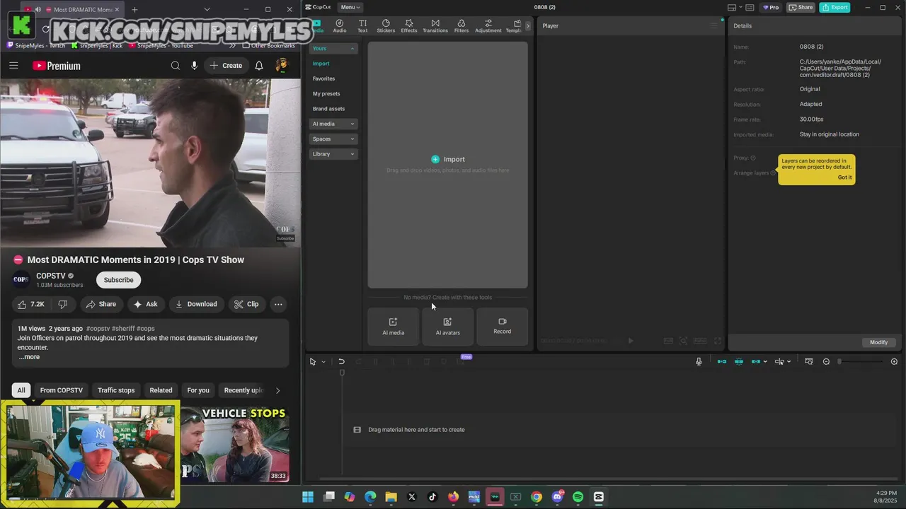Image resolution: width=906 pixels, height=509 pixels.
Task: Open the Select tool dropdown arrow
Action: [x=323, y=362]
